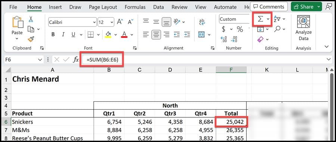Select the Format Painter brush

coord(31,39)
